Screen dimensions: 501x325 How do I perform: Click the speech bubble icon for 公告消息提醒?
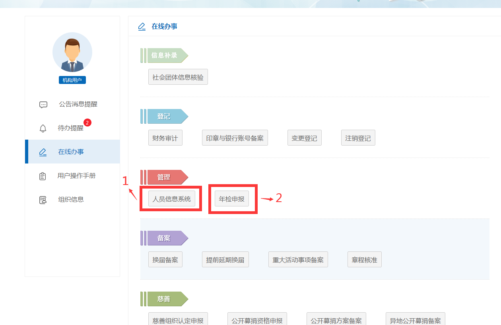coord(43,105)
